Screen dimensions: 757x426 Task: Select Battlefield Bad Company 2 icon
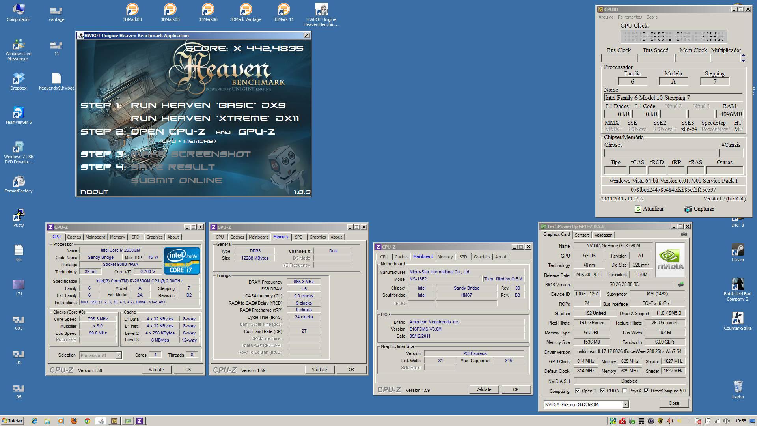click(738, 289)
